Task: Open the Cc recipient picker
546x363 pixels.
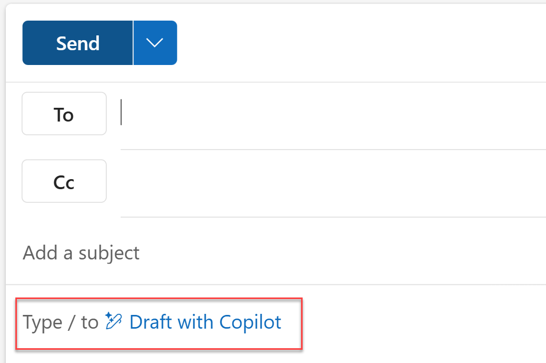Action: (x=63, y=181)
